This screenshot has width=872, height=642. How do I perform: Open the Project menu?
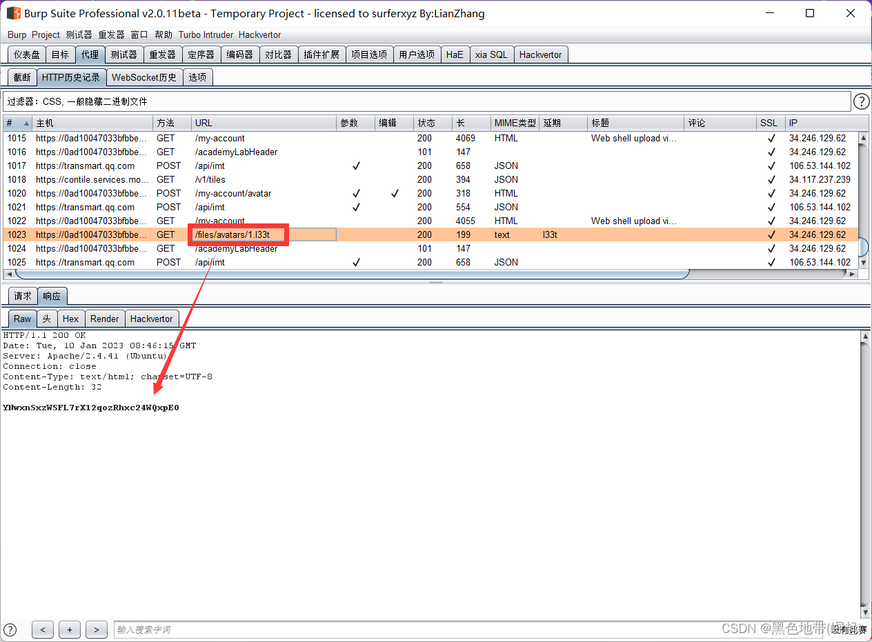(x=46, y=34)
